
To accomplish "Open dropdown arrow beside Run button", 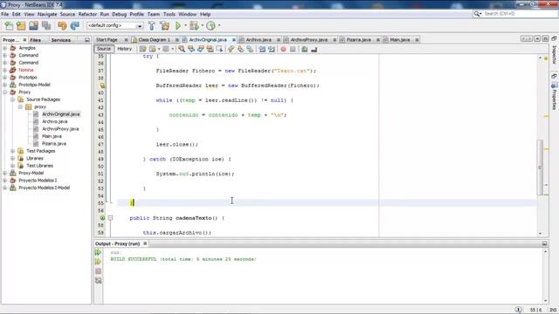I will pyautogui.click(x=185, y=25).
